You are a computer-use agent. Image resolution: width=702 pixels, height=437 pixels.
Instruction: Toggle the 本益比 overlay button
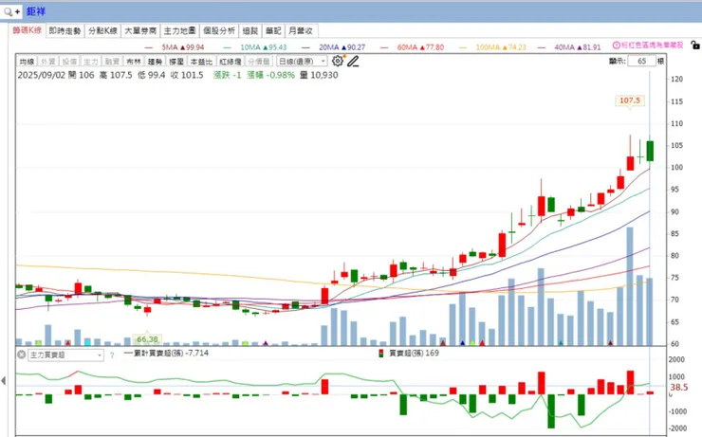point(201,62)
